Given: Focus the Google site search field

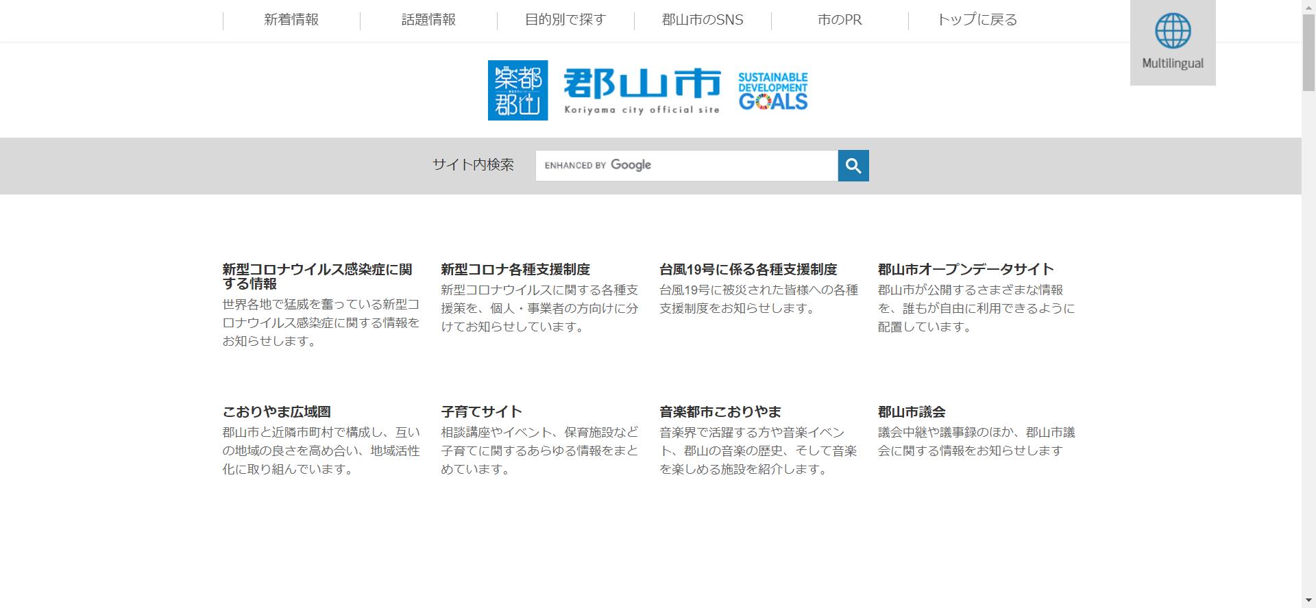Looking at the screenshot, I should coord(685,166).
